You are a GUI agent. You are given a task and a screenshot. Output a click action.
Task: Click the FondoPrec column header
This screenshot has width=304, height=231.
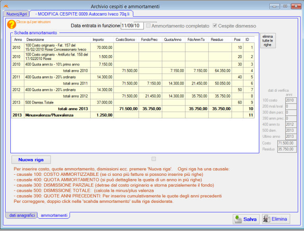[x=150, y=39]
